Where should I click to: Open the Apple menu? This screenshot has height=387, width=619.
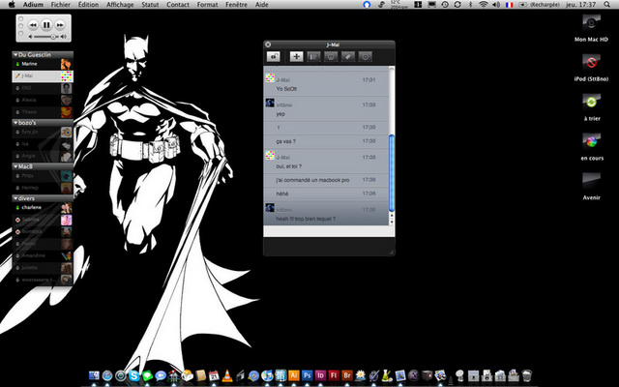pyautogui.click(x=12, y=5)
